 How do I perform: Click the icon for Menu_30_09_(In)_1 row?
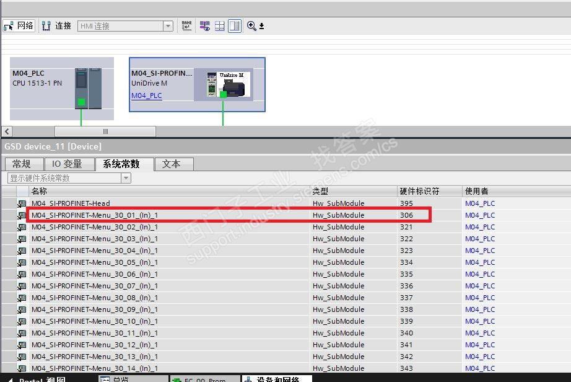(22, 309)
